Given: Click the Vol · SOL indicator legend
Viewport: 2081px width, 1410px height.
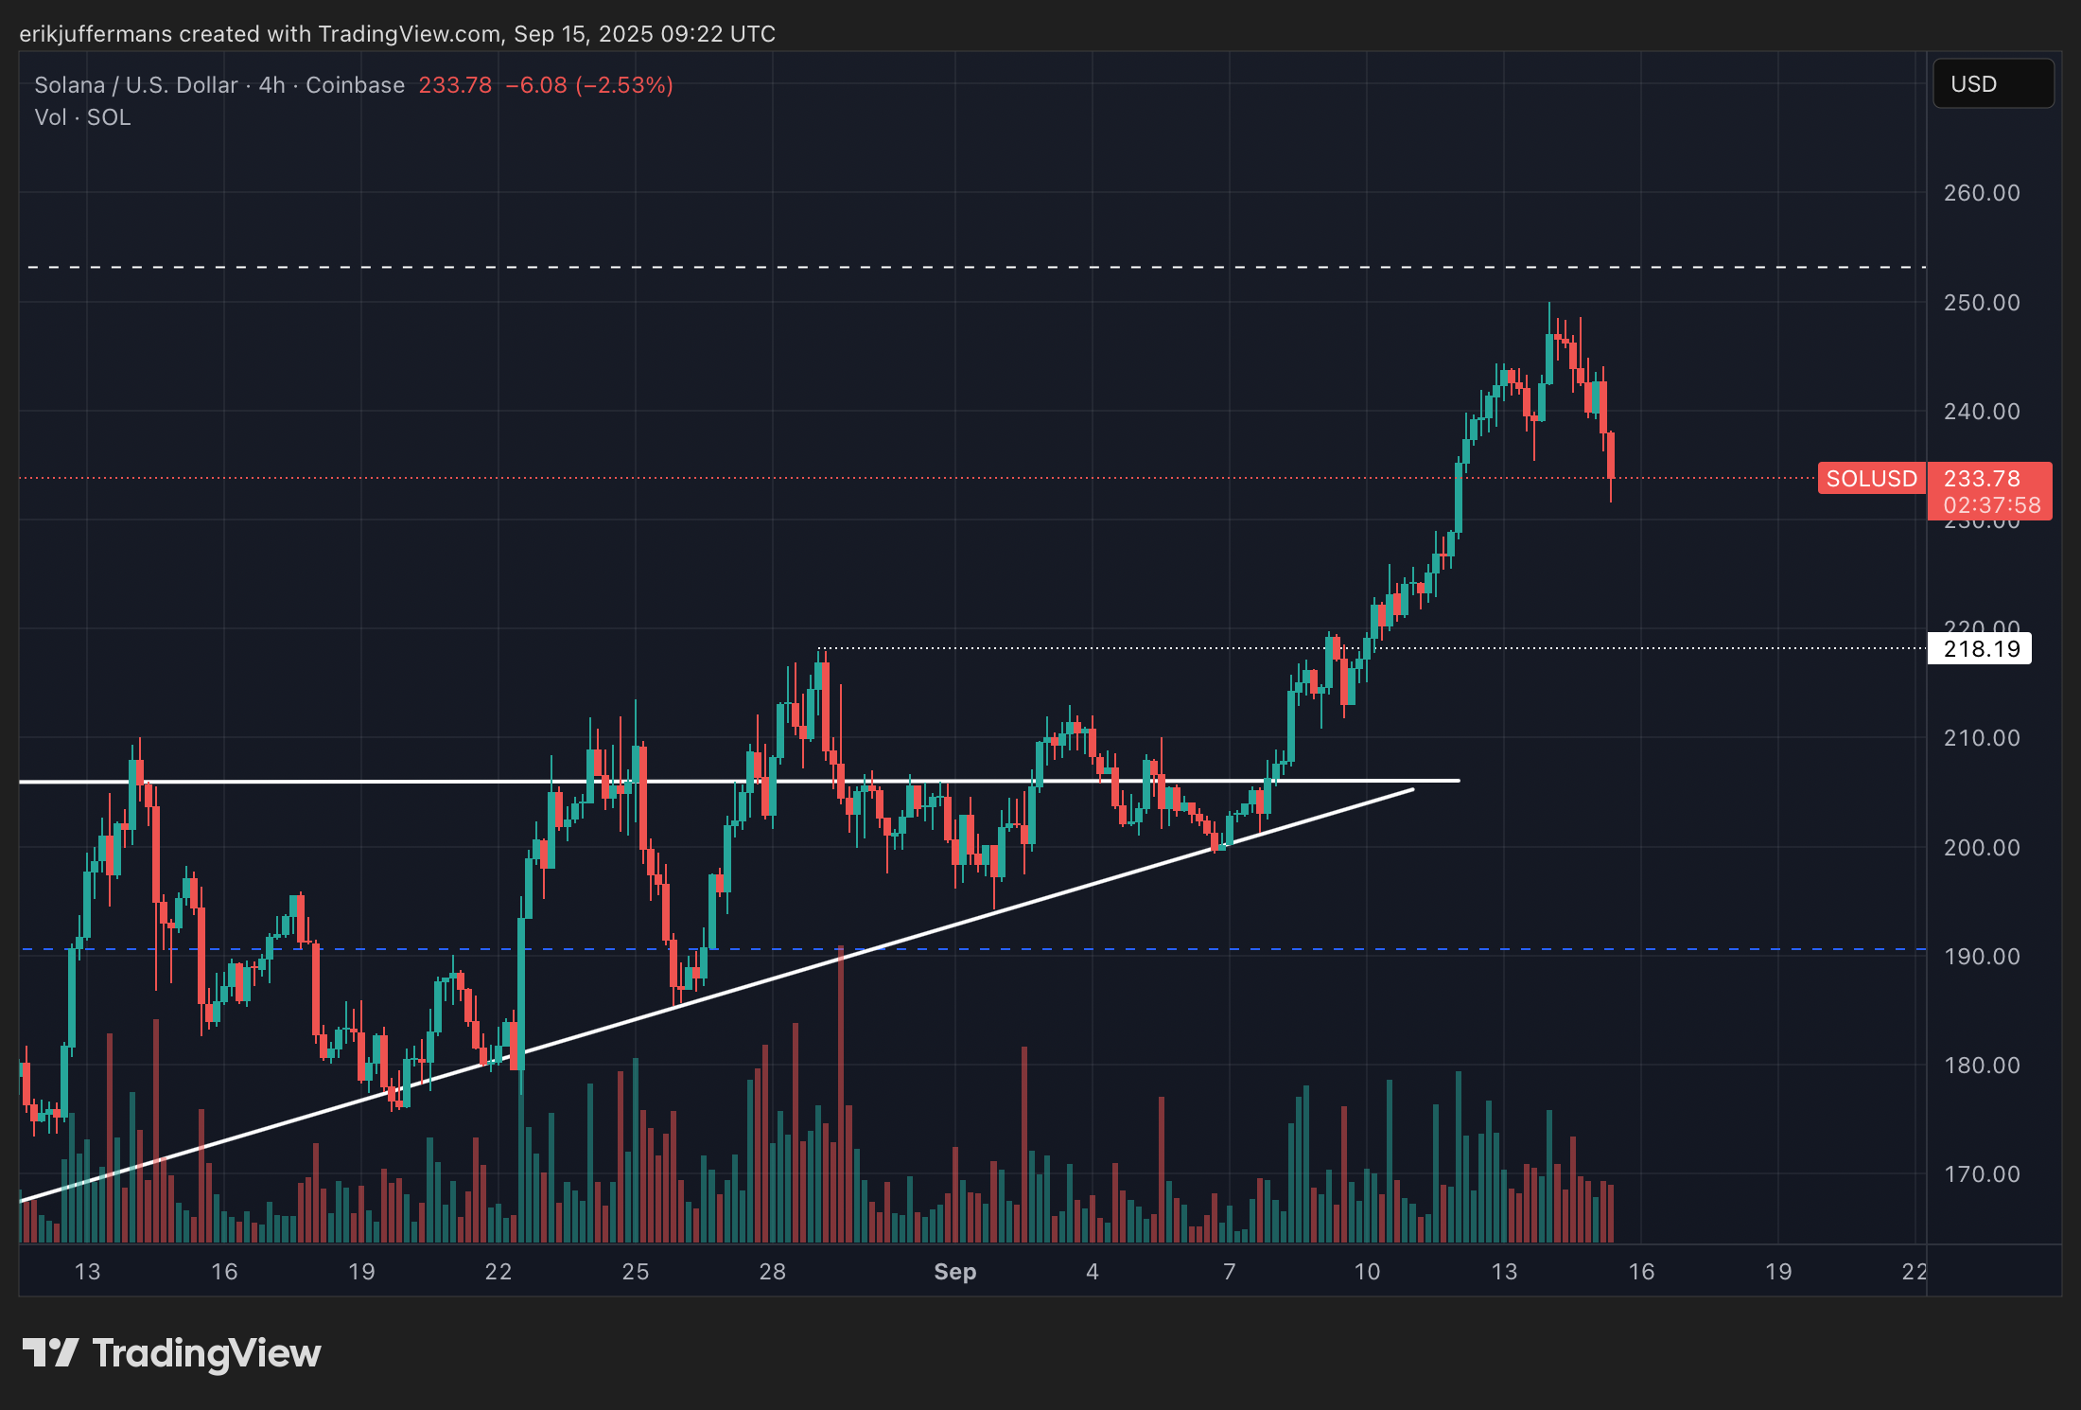Looking at the screenshot, I should 82,117.
